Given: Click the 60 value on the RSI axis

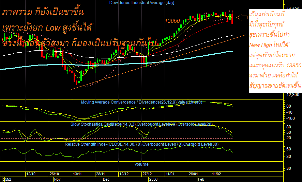Looking at the screenshot, I should (289, 149).
